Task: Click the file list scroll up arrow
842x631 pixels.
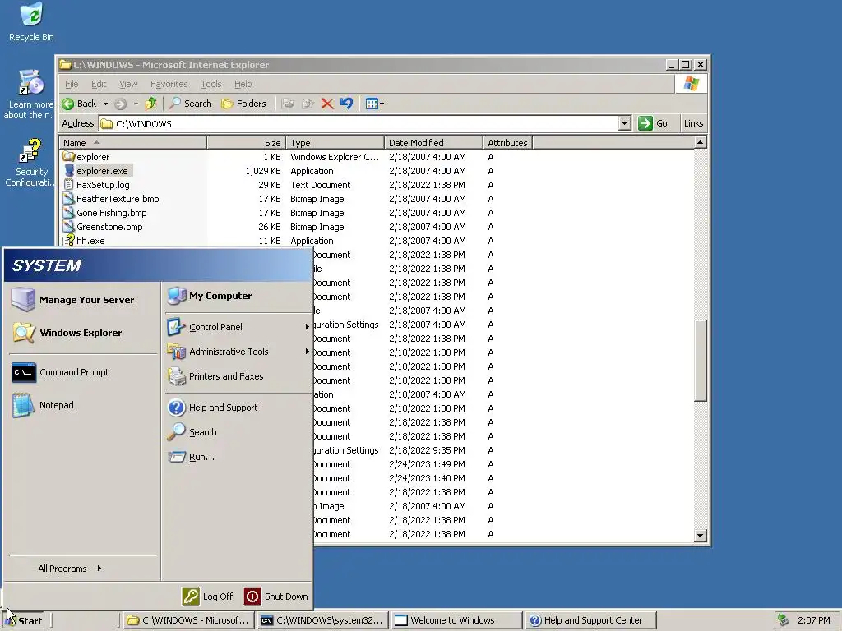Action: pos(701,142)
